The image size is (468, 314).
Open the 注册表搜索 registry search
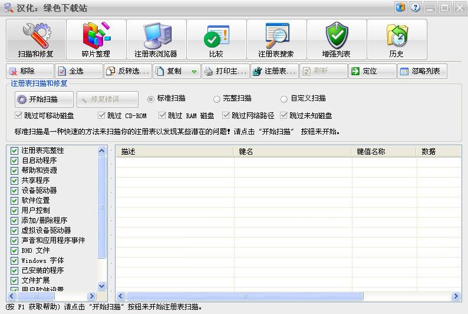(x=276, y=40)
